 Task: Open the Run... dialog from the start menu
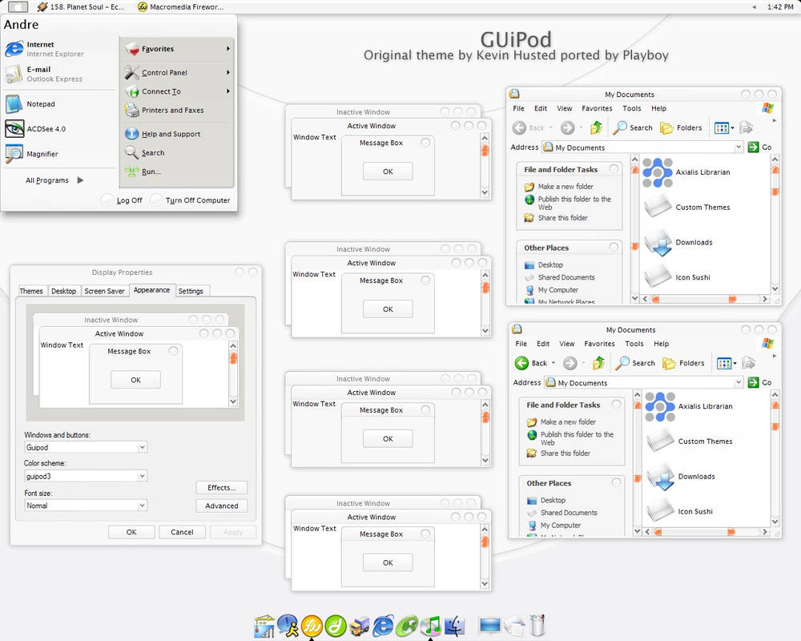pyautogui.click(x=143, y=171)
